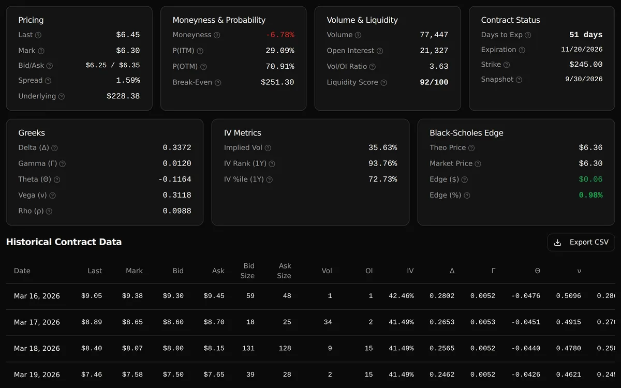Click the Mar 19, 2026 date cell
Screen dimensions: 621x388
click(x=37, y=375)
